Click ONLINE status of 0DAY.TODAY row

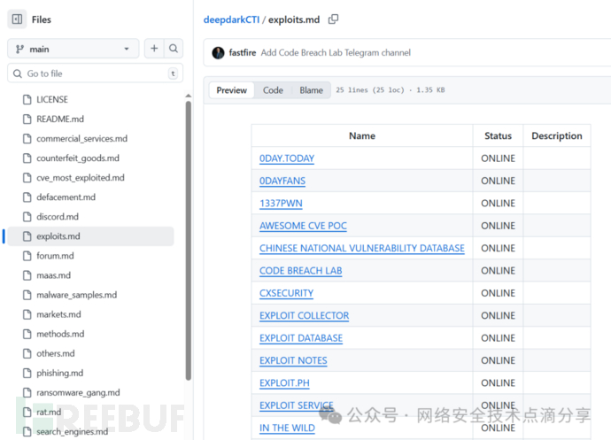[498, 158]
